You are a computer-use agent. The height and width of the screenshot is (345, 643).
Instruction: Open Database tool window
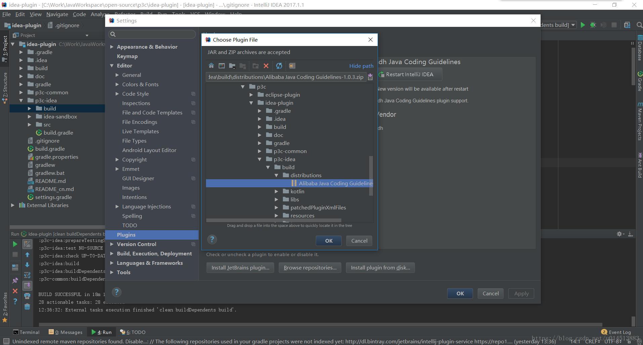[x=639, y=48]
